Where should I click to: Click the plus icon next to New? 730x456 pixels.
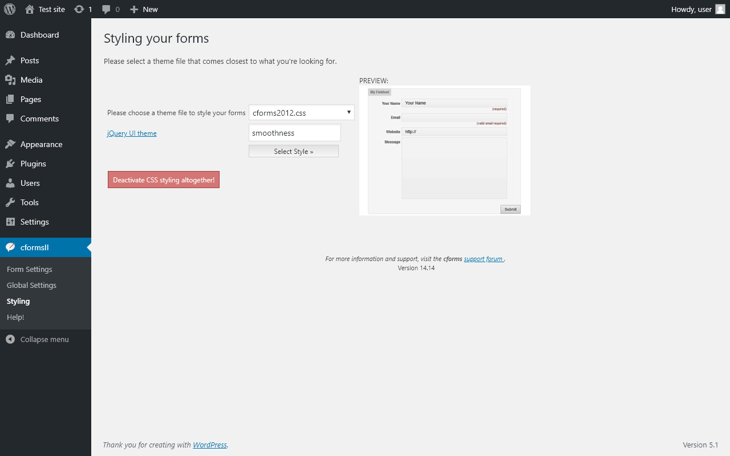click(x=134, y=9)
